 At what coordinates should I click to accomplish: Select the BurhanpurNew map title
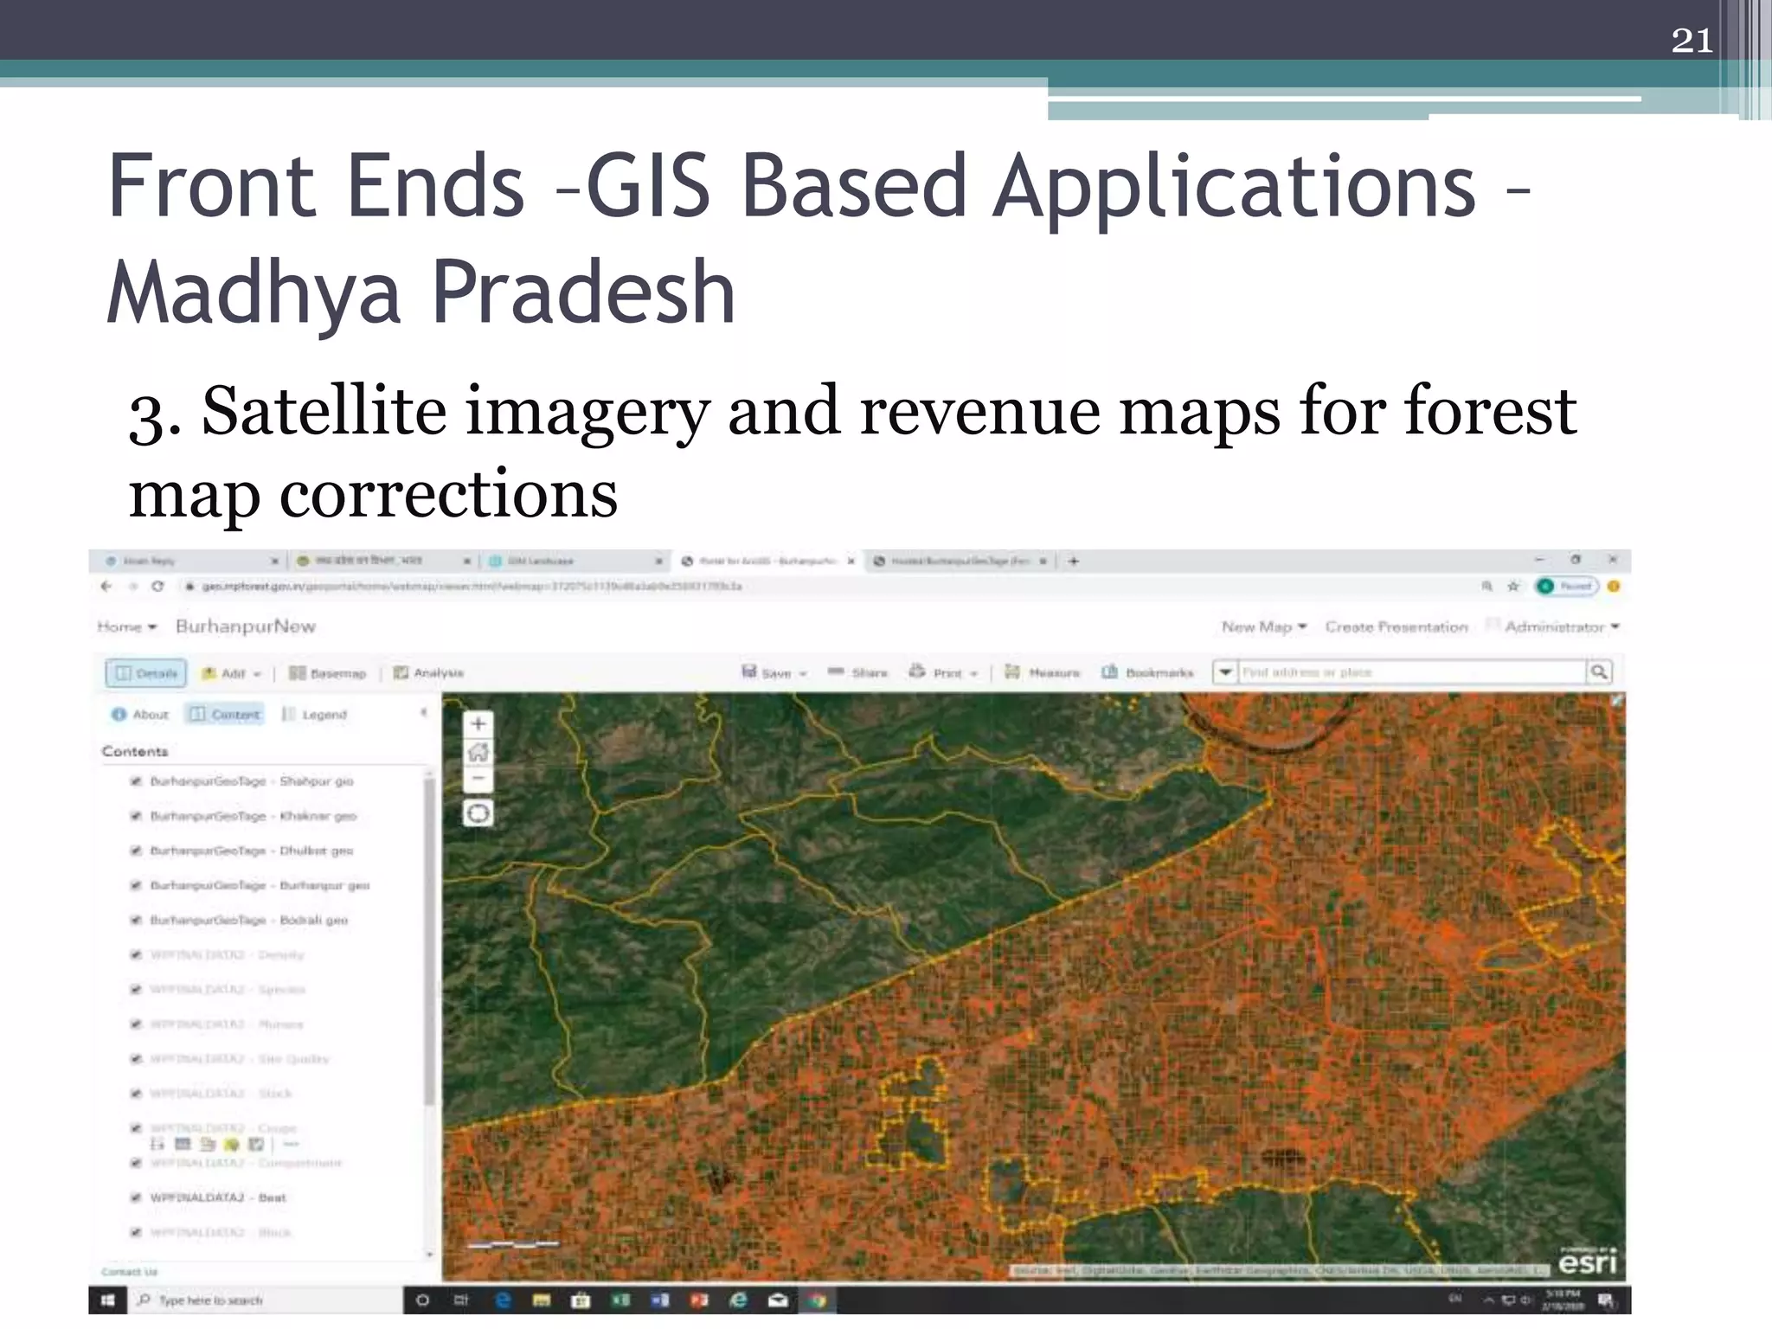(246, 626)
